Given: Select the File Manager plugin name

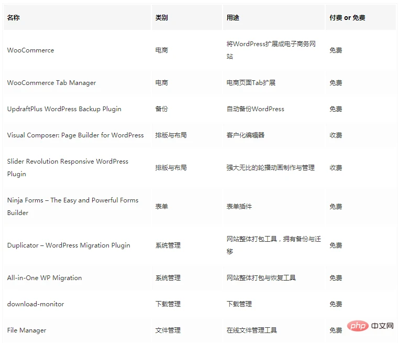Looking at the screenshot, I should [x=27, y=330].
